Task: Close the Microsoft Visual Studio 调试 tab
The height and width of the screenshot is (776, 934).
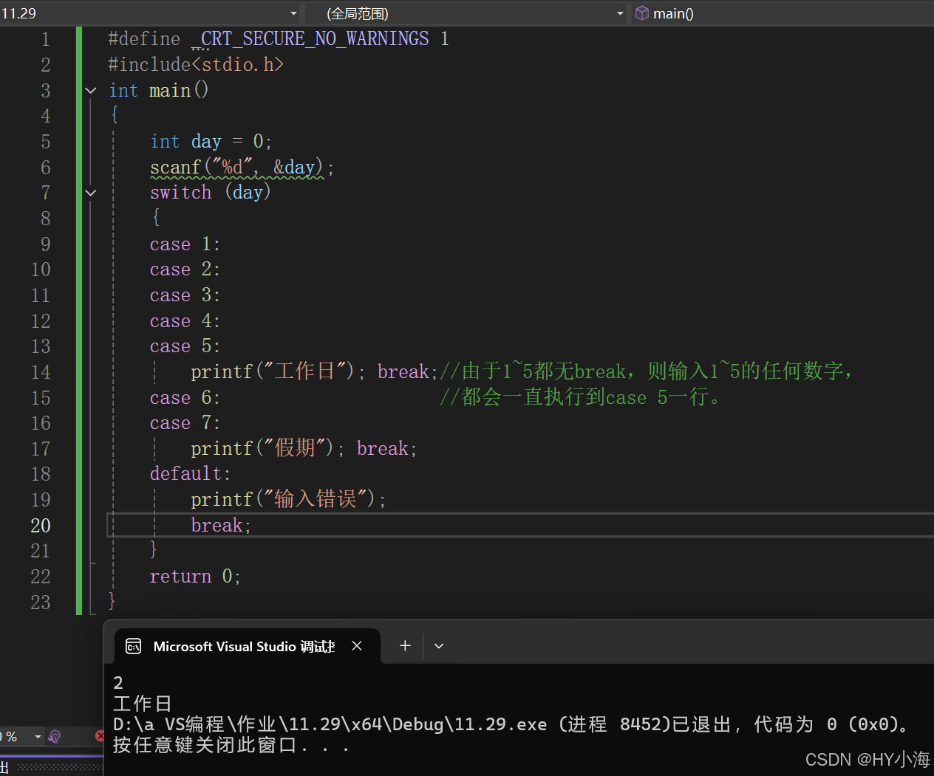Action: point(357,645)
